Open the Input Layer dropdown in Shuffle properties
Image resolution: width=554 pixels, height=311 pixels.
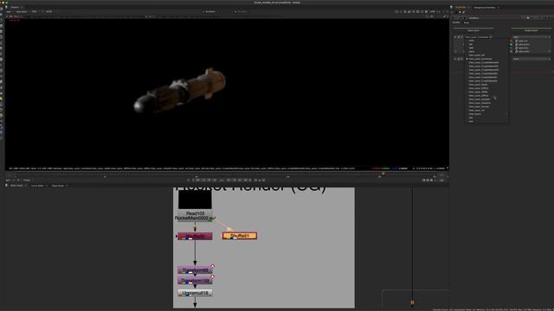click(x=479, y=37)
